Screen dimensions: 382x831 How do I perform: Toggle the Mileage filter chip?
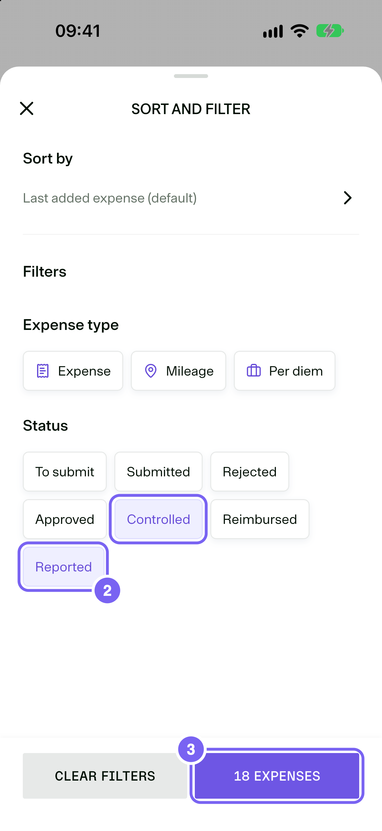tap(178, 371)
